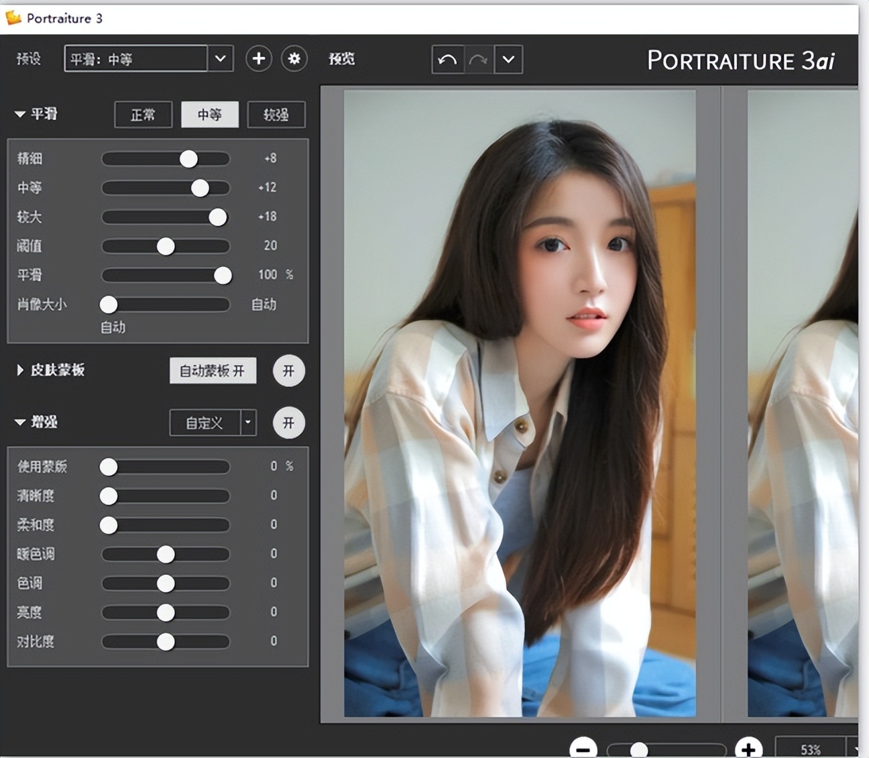Collapse the 平滑 section
This screenshot has height=758, width=869.
point(20,114)
